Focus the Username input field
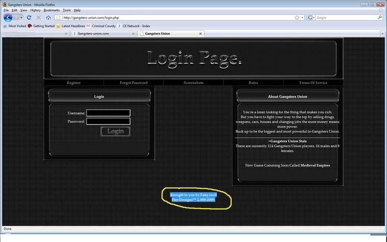387x242 pixels. coord(108,113)
